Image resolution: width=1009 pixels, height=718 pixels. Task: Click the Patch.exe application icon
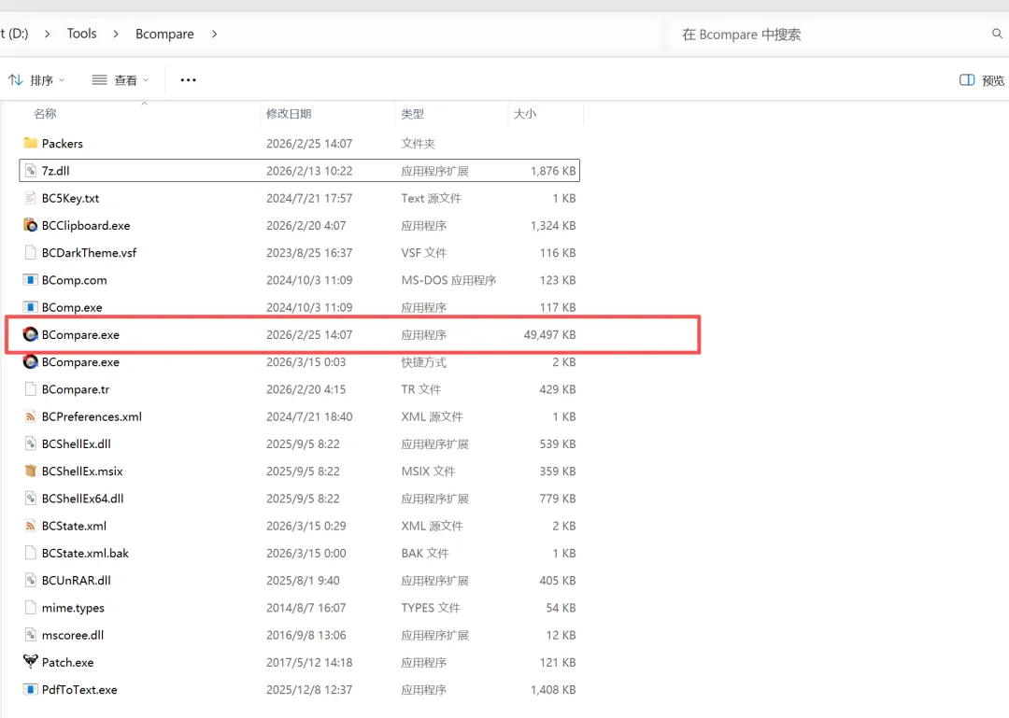tap(30, 662)
